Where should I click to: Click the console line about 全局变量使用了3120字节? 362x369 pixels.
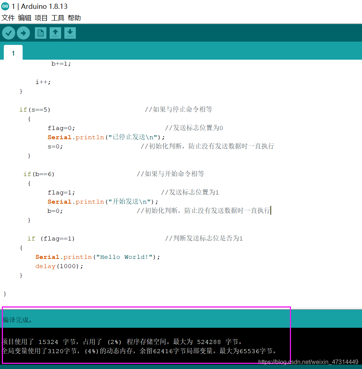point(139,351)
